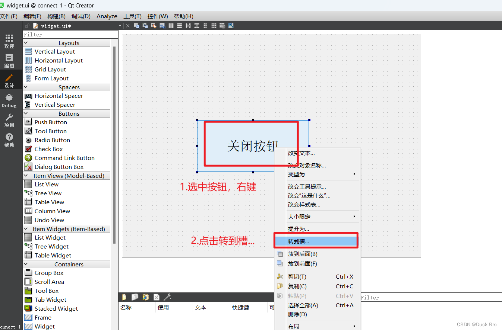Open the 工具(T) menu
The width and height of the screenshot is (502, 330).
click(x=132, y=16)
